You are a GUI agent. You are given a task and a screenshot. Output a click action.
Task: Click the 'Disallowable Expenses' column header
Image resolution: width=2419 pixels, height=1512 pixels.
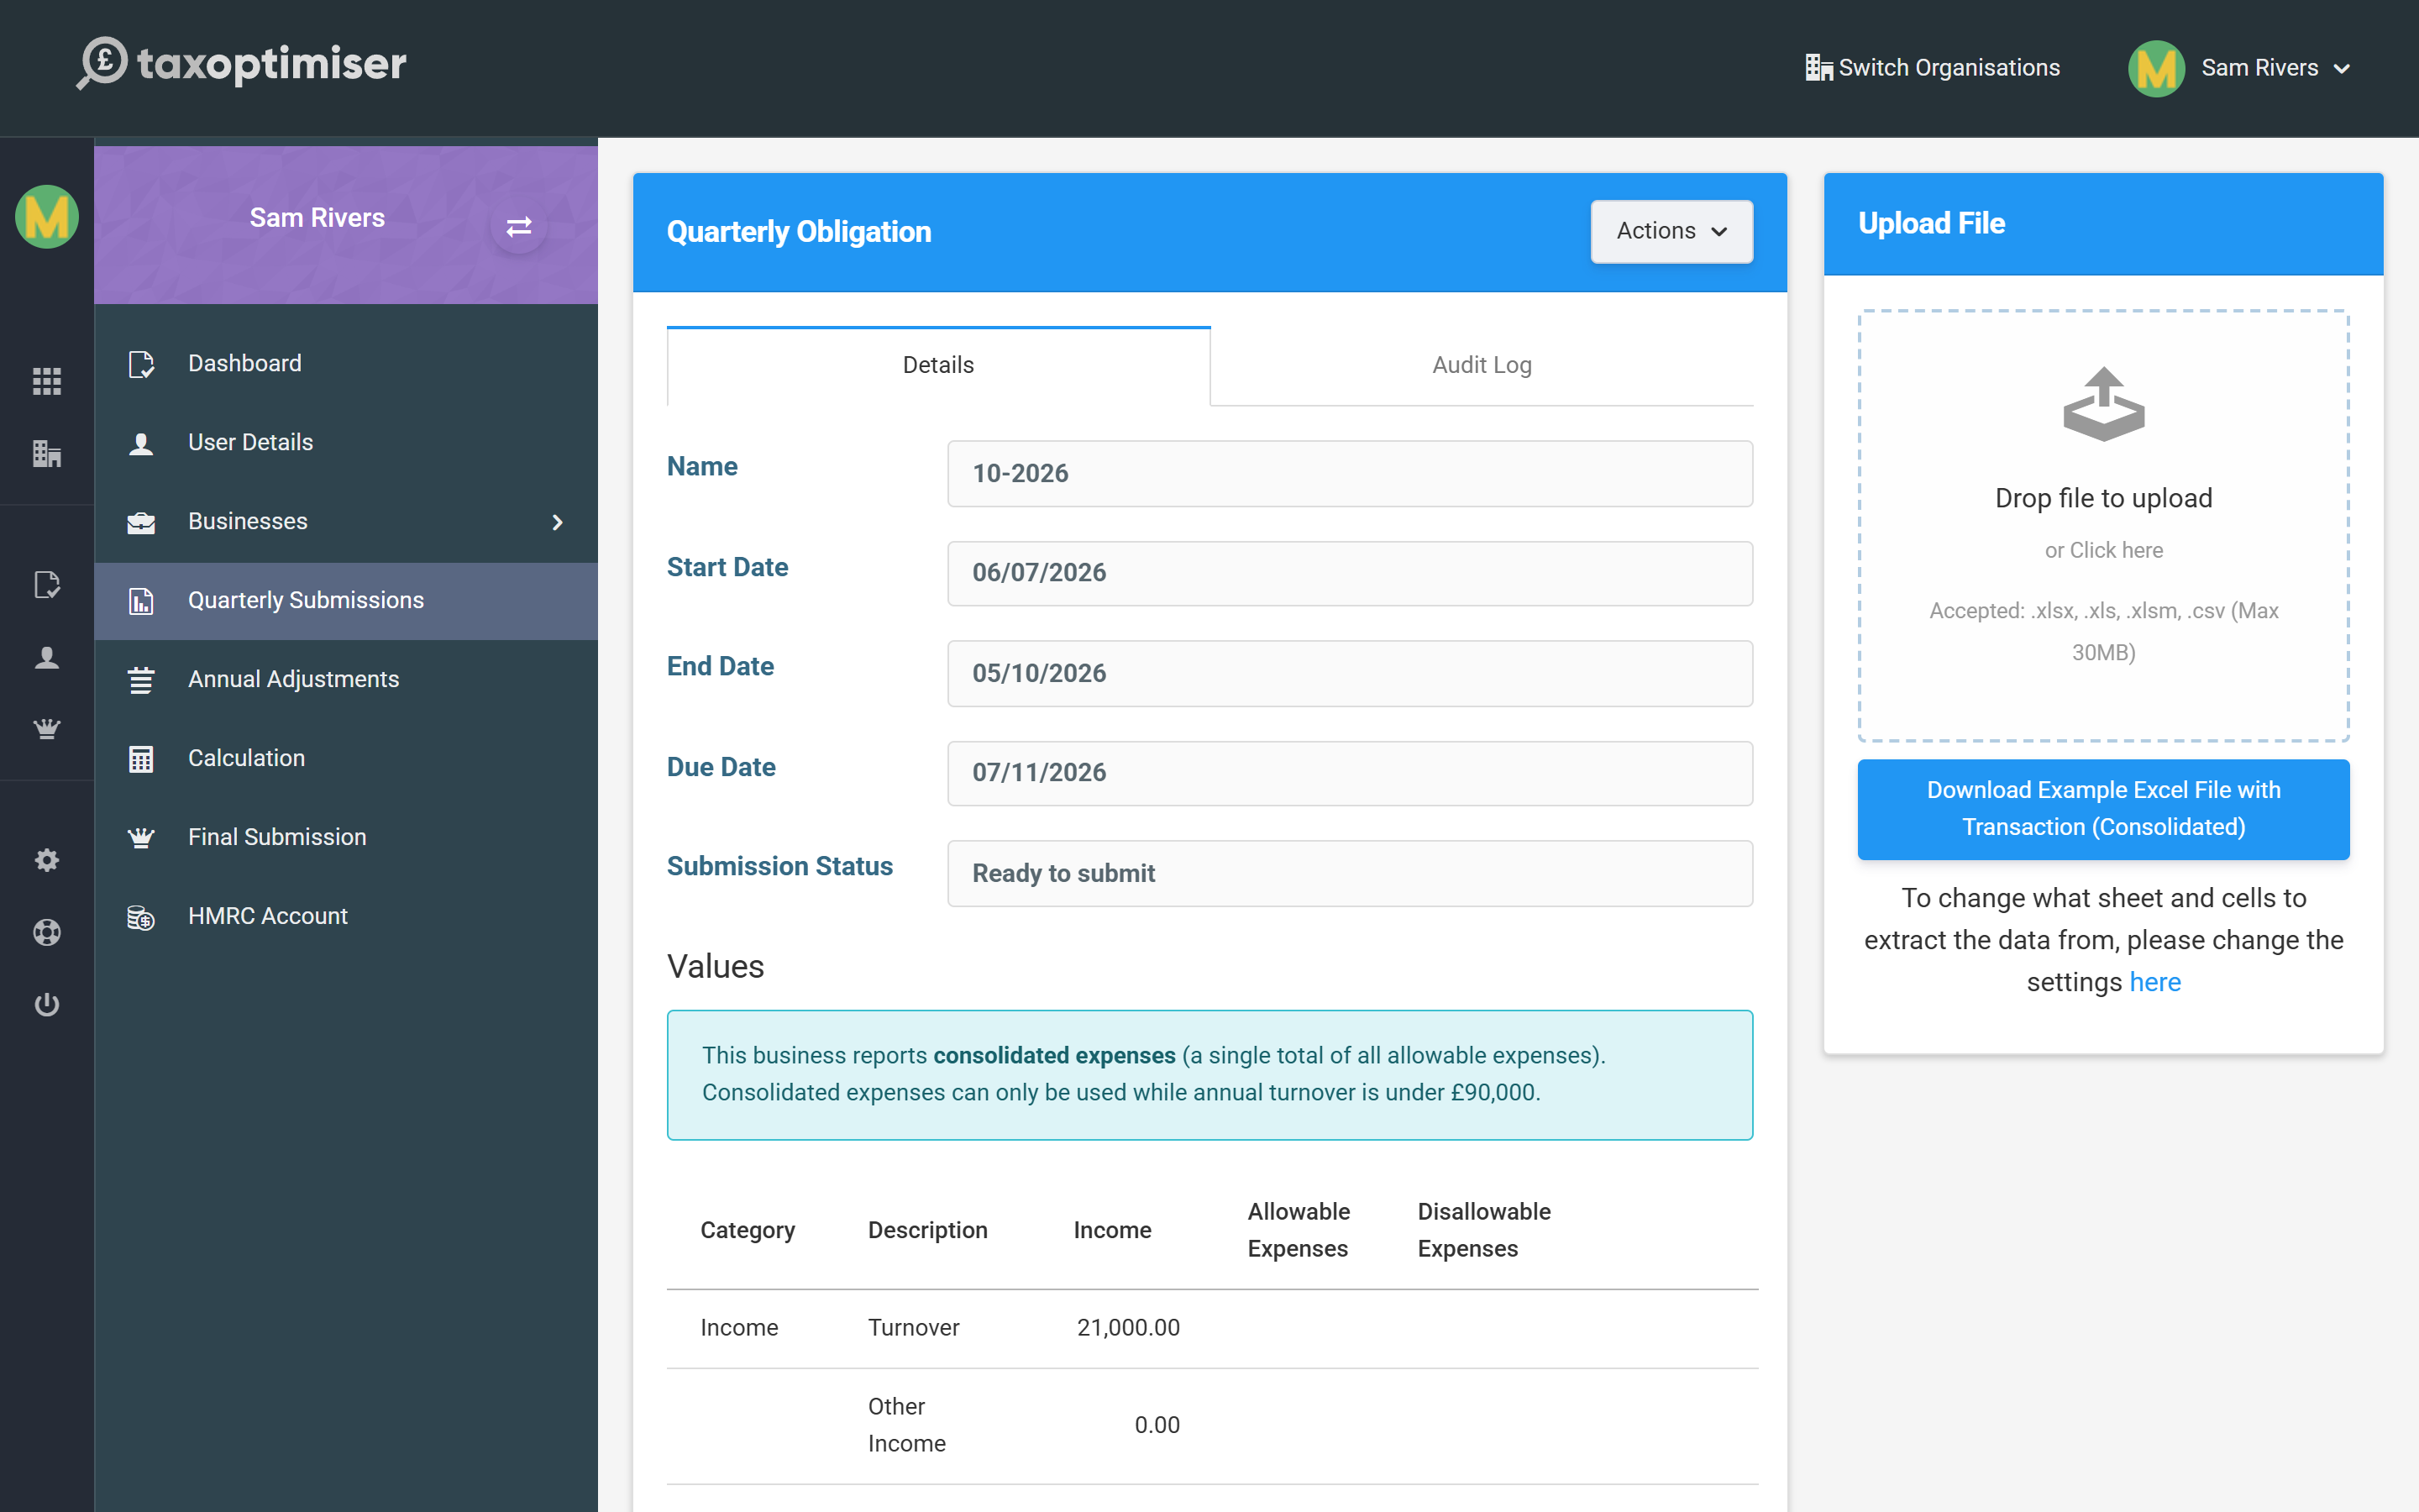[1483, 1230]
